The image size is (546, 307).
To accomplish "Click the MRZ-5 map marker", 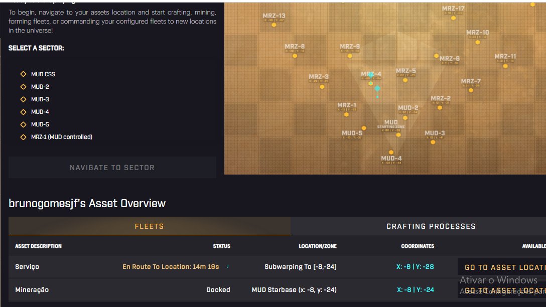I will (405, 80).
